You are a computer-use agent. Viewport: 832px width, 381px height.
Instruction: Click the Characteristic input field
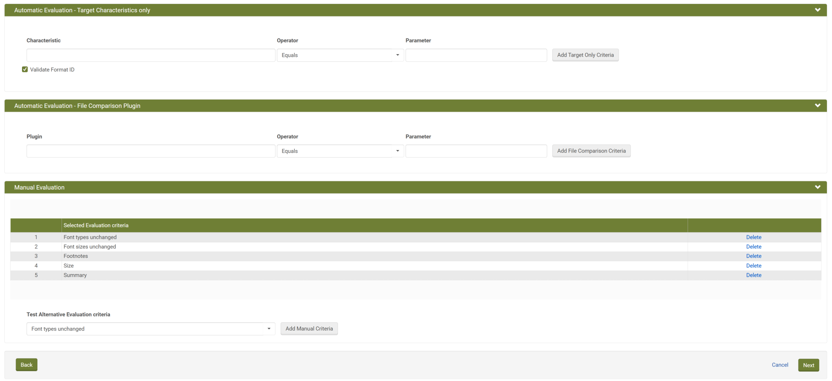(x=151, y=55)
